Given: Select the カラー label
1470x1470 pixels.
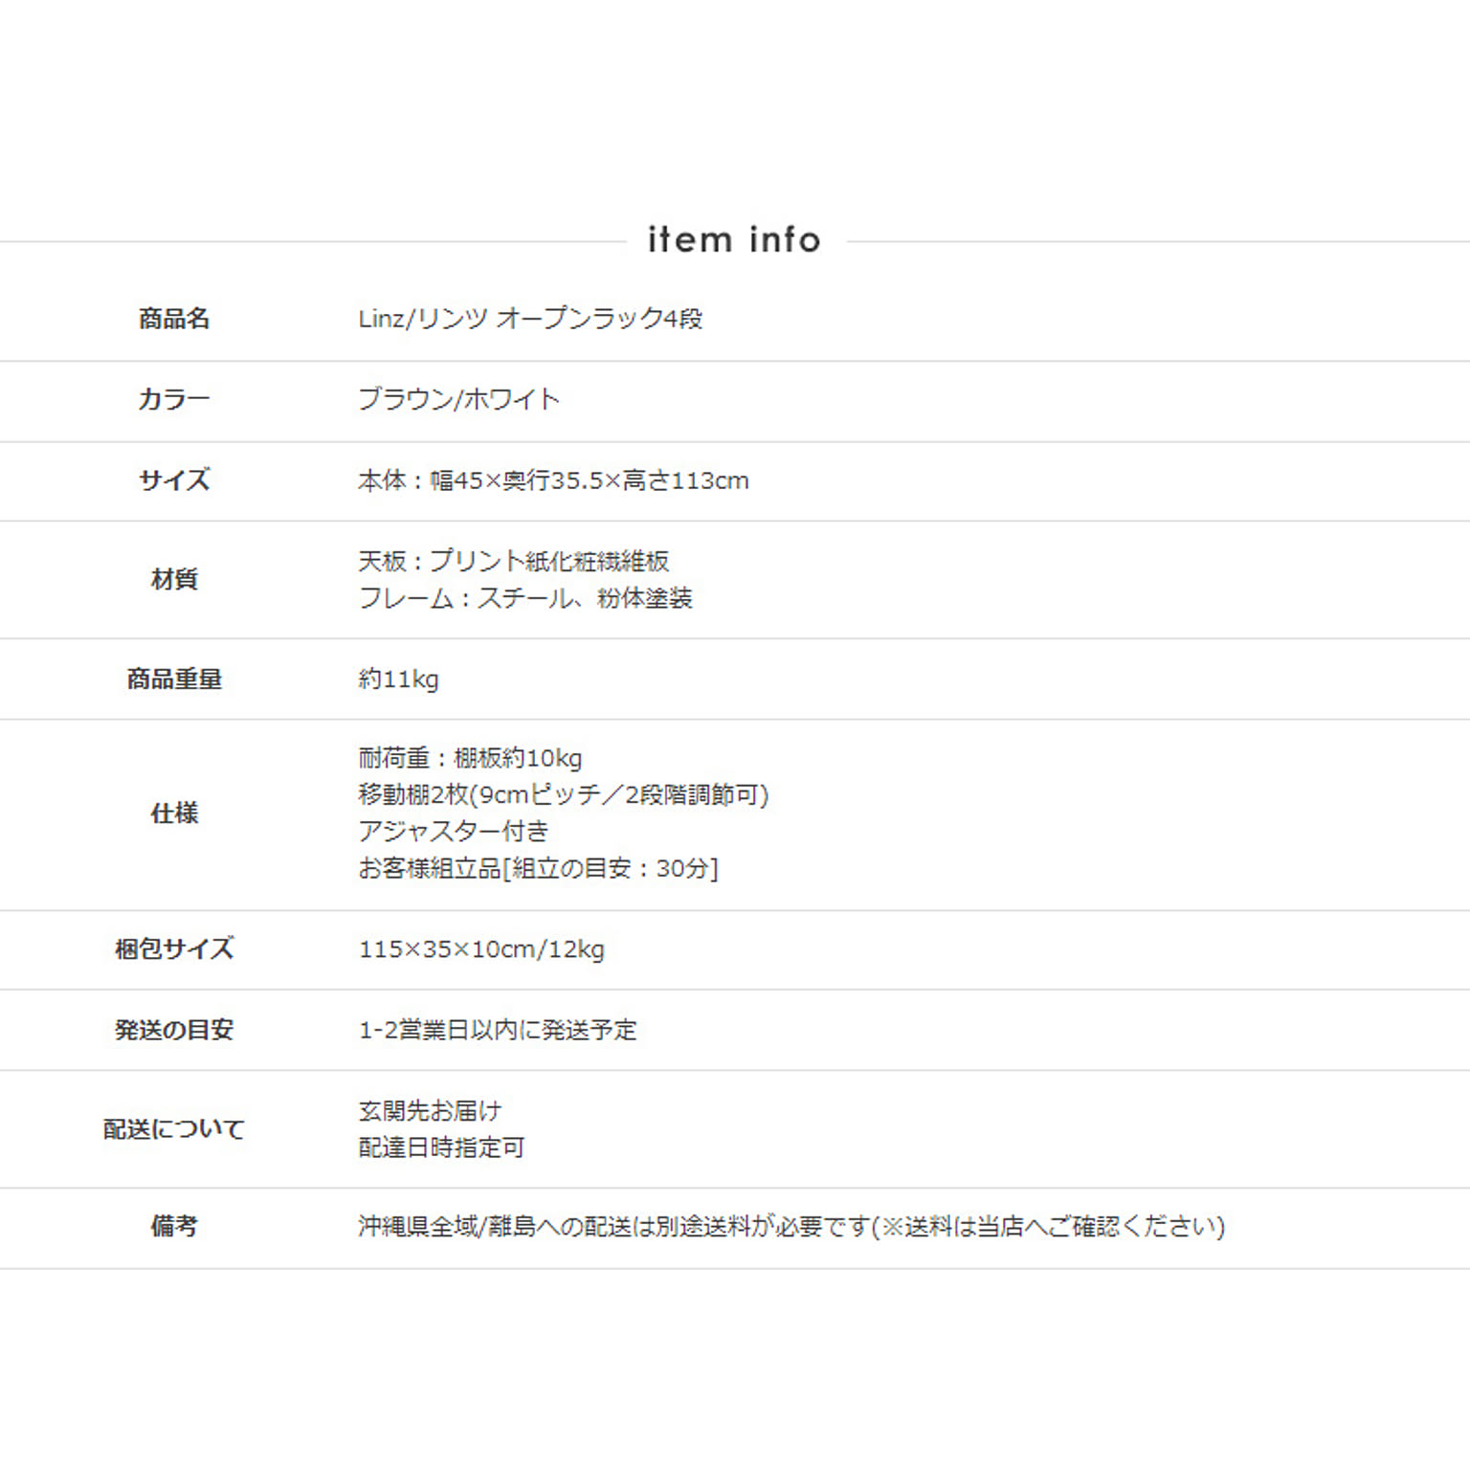Looking at the screenshot, I should point(174,399).
